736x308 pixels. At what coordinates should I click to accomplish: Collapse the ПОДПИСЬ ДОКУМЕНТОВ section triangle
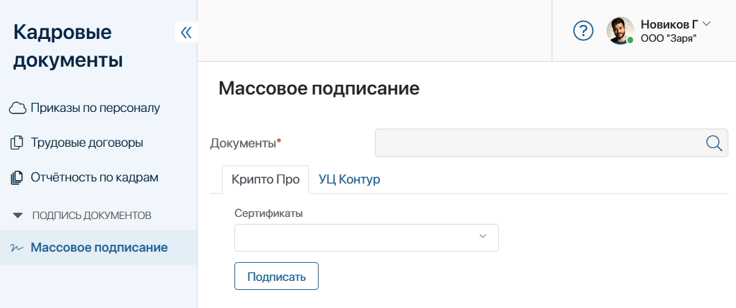(x=17, y=216)
